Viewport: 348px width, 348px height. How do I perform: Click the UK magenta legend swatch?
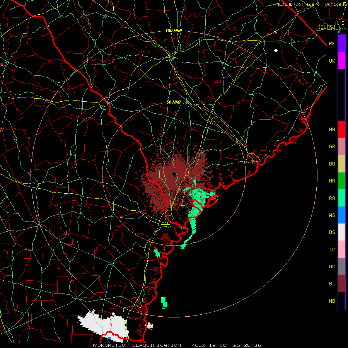point(341,61)
